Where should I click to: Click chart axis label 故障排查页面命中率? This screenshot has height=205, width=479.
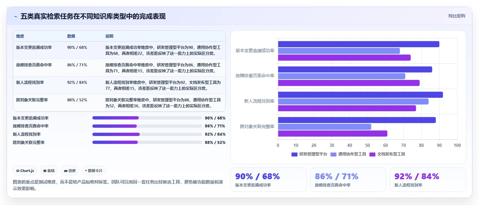(x=255, y=76)
